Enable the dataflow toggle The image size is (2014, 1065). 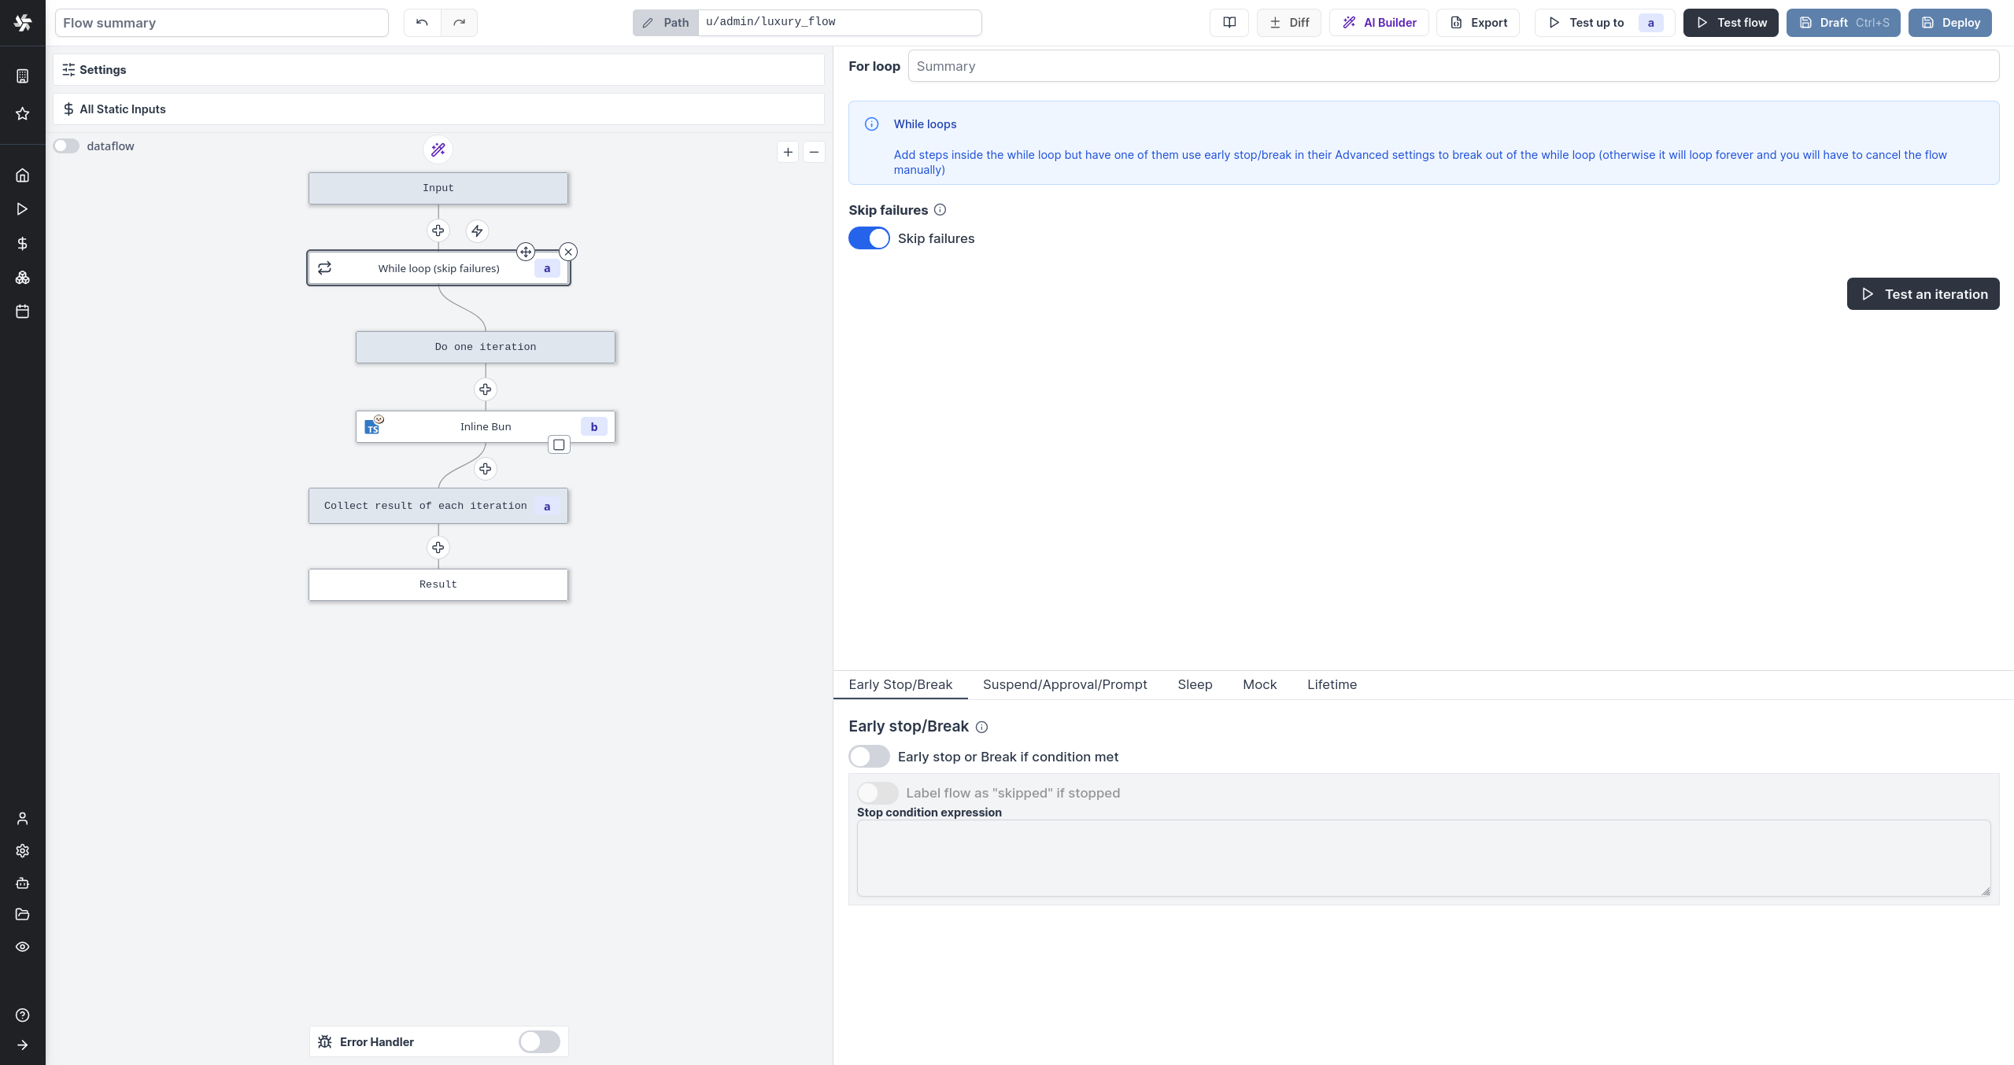click(67, 146)
